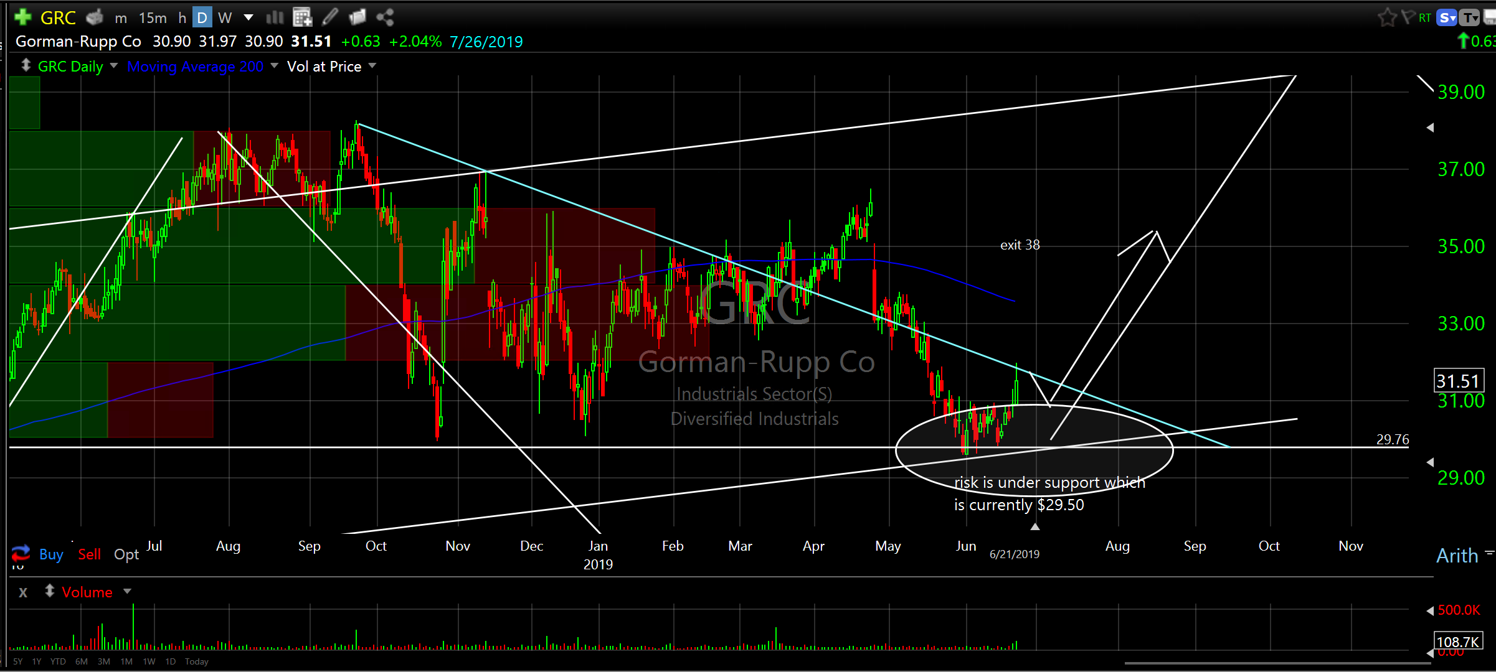
Task: Open the chart templates folder icon
Action: (357, 17)
